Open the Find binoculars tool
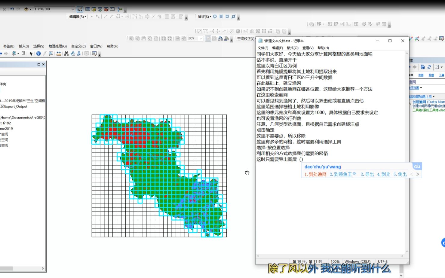Image resolution: width=445 pixels, height=278 pixels. tap(66, 53)
